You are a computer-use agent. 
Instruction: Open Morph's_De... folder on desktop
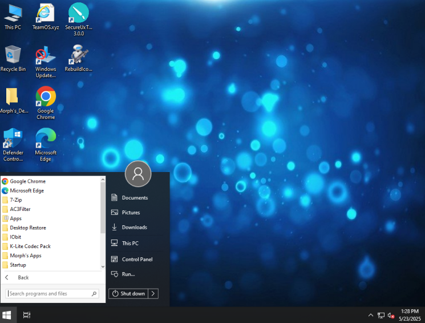[13, 101]
